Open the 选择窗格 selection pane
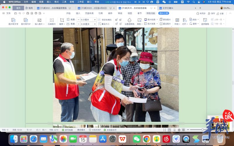This screenshot has height=146, width=234. [205, 21]
